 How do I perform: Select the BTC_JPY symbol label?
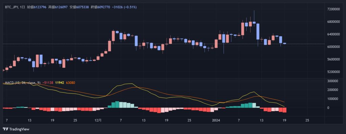tap(12, 7)
